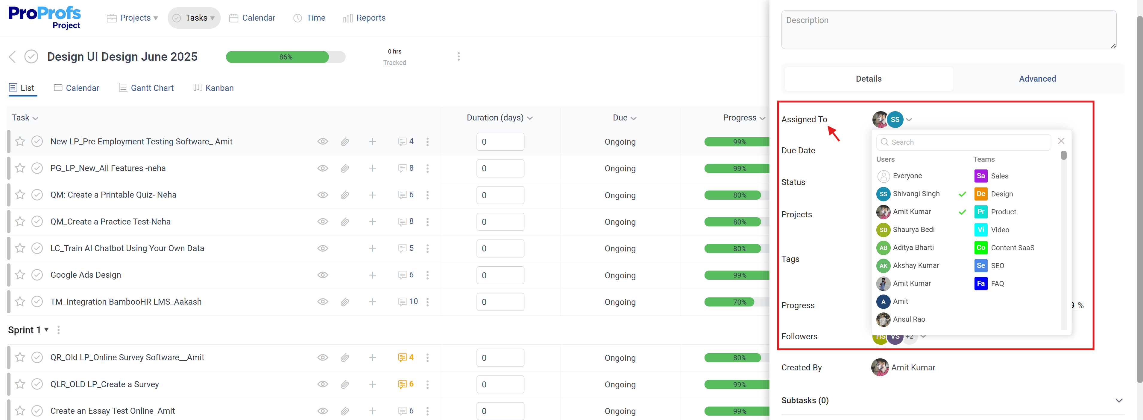The height and width of the screenshot is (420, 1143).
Task: Click the assignee Search field
Action: coord(963,142)
